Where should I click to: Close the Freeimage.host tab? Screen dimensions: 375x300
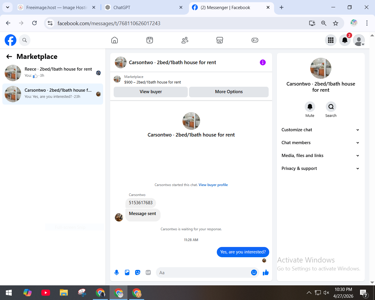pos(94,8)
